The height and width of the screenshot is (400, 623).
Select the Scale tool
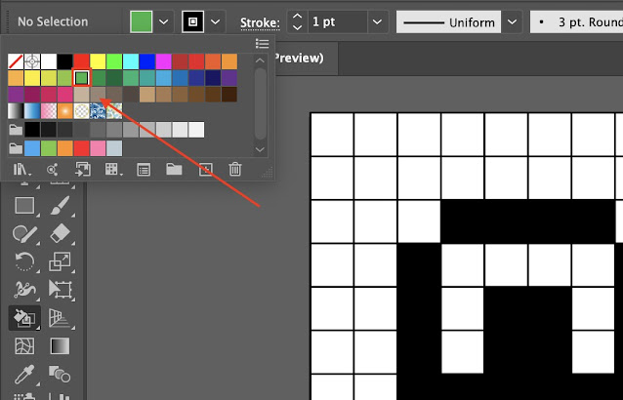click(x=60, y=261)
